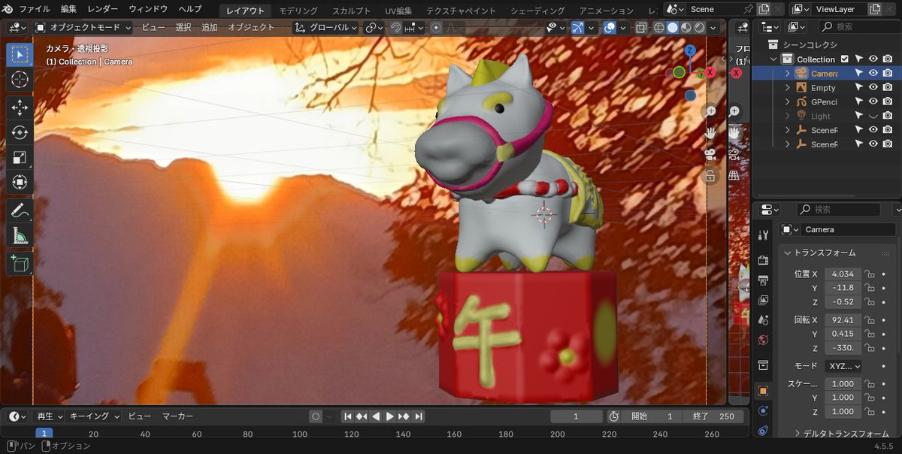The width and height of the screenshot is (902, 454).
Task: Click the viewport zoom magnifier icon
Action: click(710, 111)
